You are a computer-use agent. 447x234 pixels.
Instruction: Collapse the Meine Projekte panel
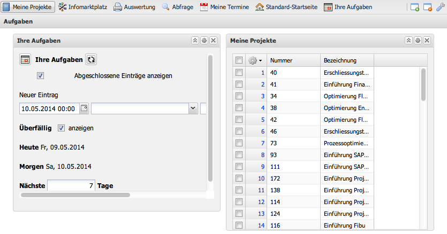(x=408, y=41)
